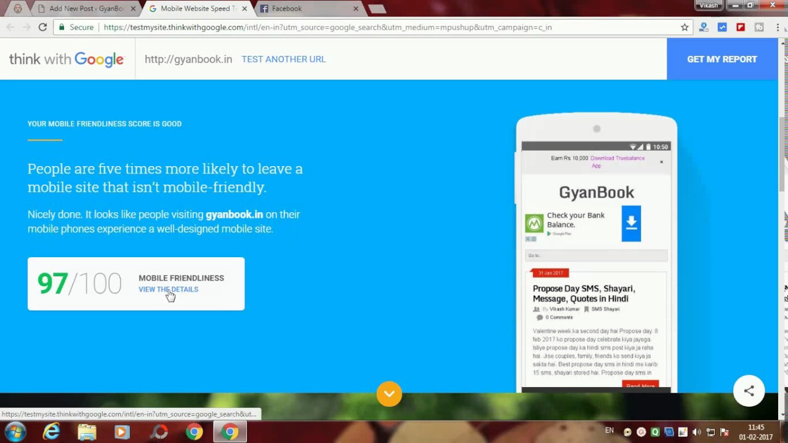Click the think with Google logo

(66, 59)
